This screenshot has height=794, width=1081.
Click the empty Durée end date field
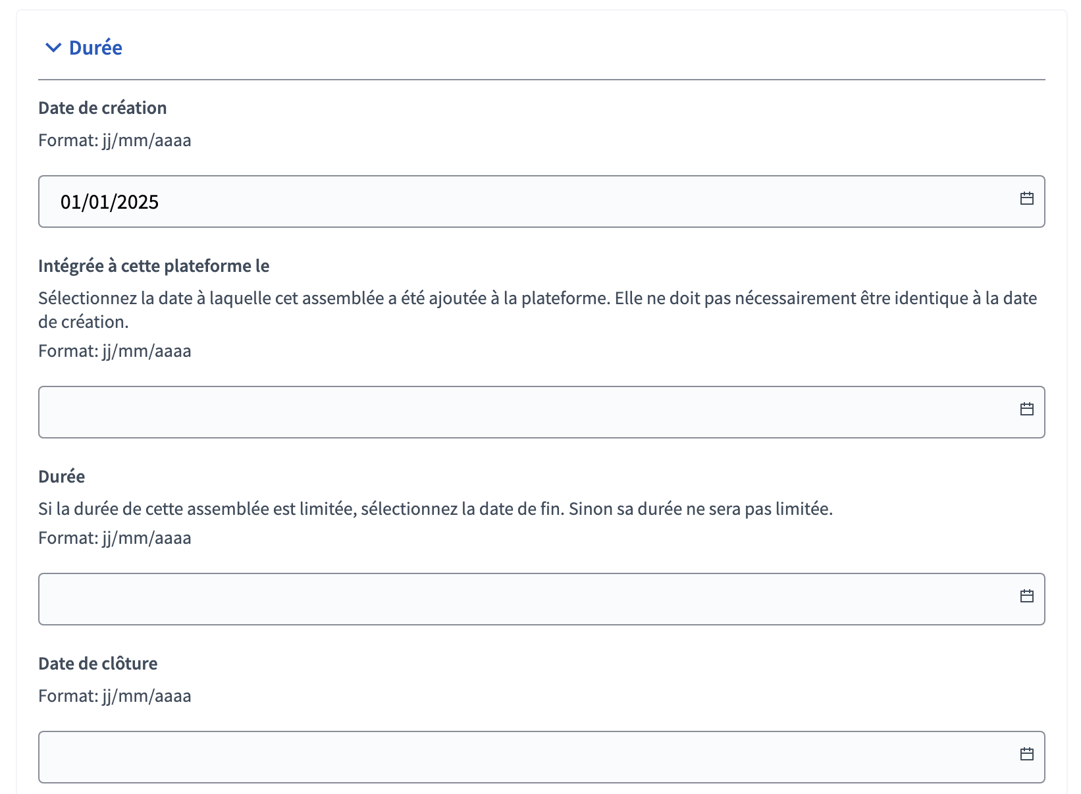(x=541, y=599)
